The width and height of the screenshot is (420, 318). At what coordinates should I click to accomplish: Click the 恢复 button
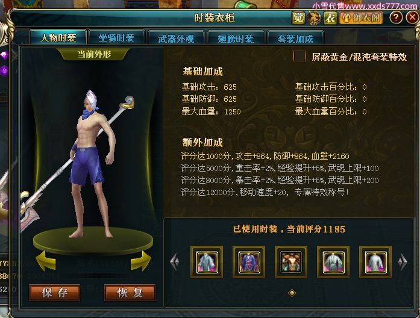point(130,293)
